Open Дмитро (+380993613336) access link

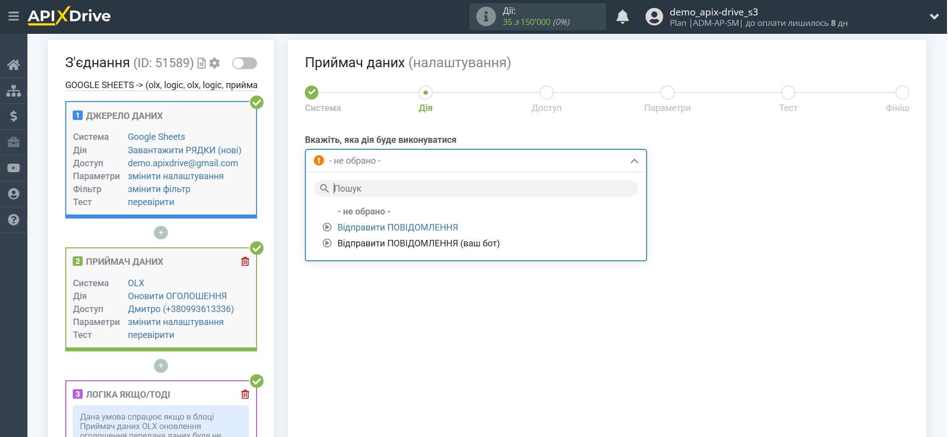(x=181, y=309)
